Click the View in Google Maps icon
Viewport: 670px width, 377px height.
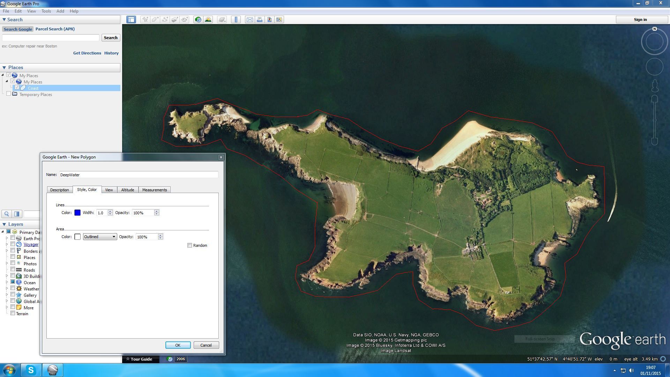[269, 20]
